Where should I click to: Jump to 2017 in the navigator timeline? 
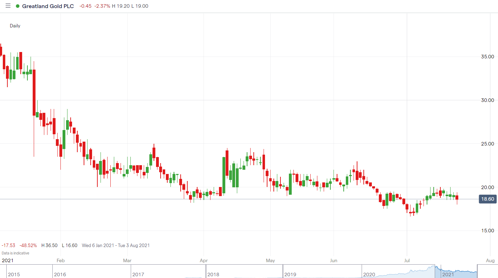138,274
